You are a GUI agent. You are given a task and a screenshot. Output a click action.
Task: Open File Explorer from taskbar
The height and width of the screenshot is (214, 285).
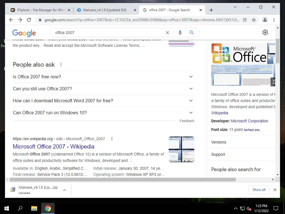point(34,208)
